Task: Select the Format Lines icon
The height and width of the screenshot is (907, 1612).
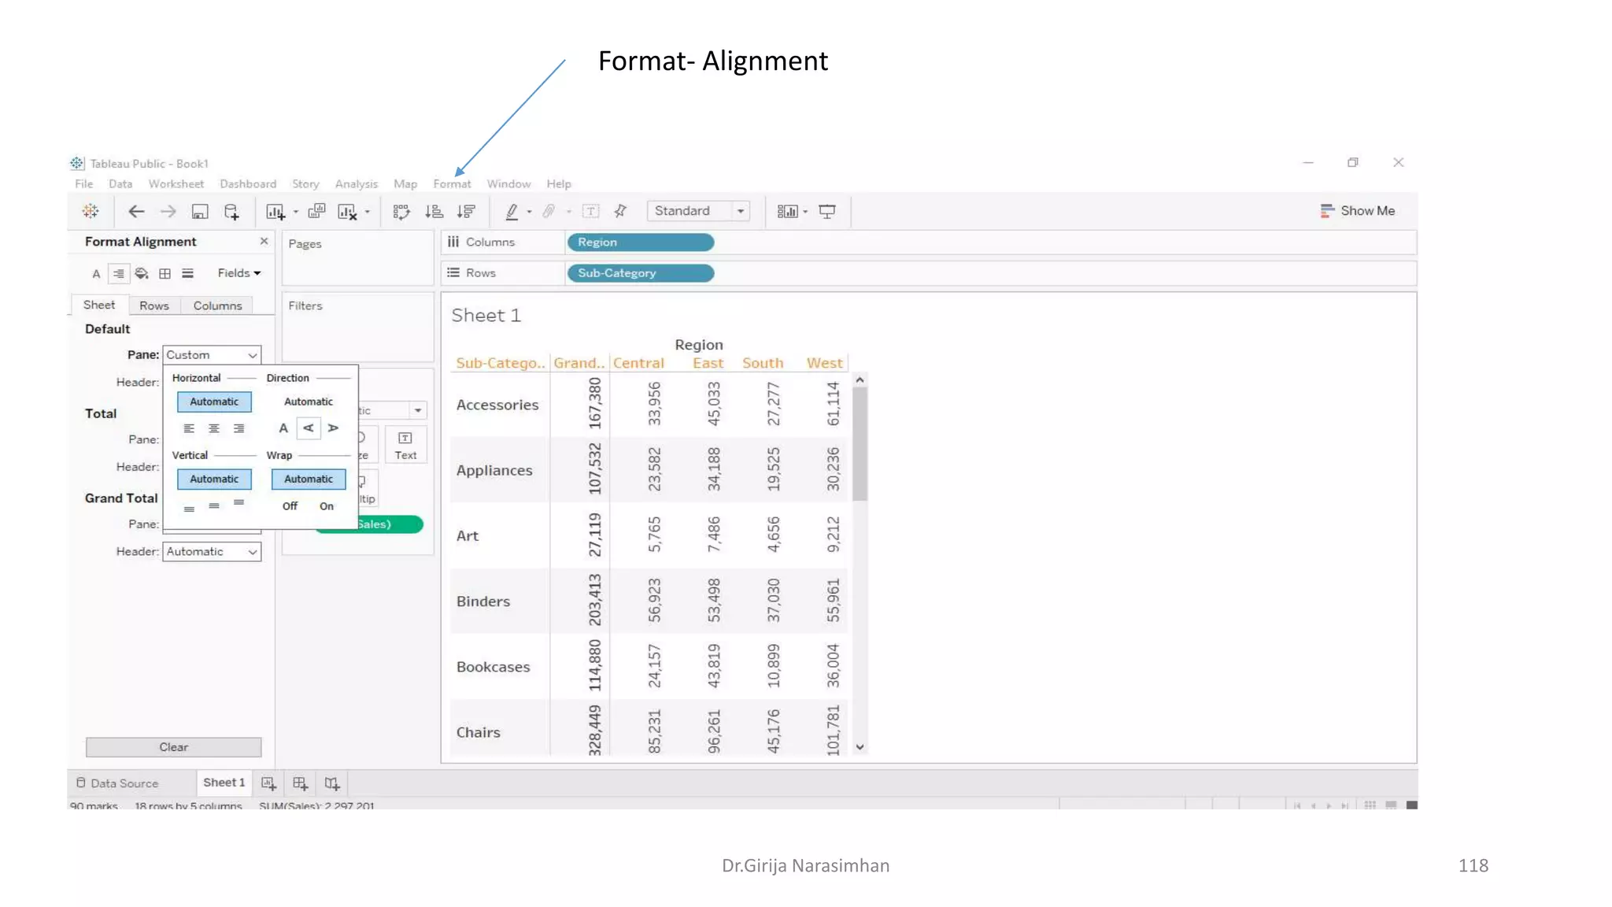Action: coord(187,273)
